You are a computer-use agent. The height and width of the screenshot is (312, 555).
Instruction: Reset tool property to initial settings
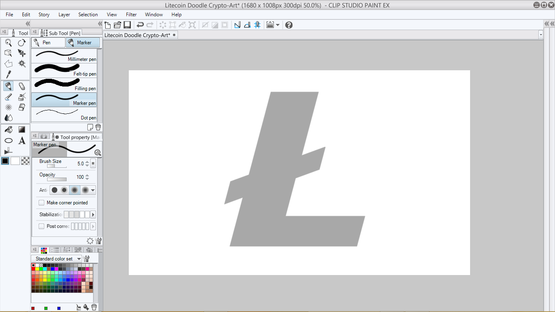point(90,241)
